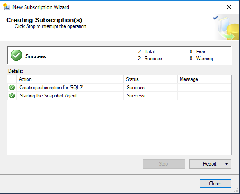Image resolution: width=240 pixels, height=194 pixels.
Task: Click the New Subscription Wizard title icon
Action: [7, 7]
